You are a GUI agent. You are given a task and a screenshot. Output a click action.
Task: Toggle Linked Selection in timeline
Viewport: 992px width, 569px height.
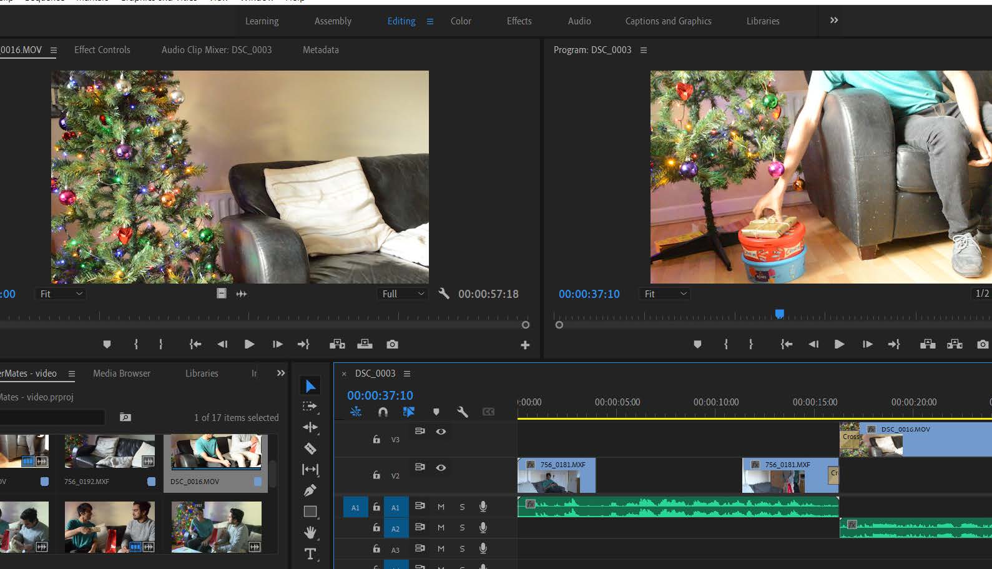tap(409, 412)
